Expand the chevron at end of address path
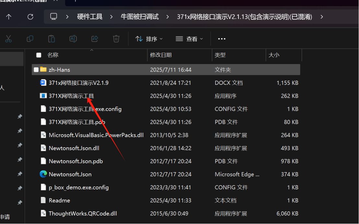This screenshot has width=359, height=224. coord(322,17)
